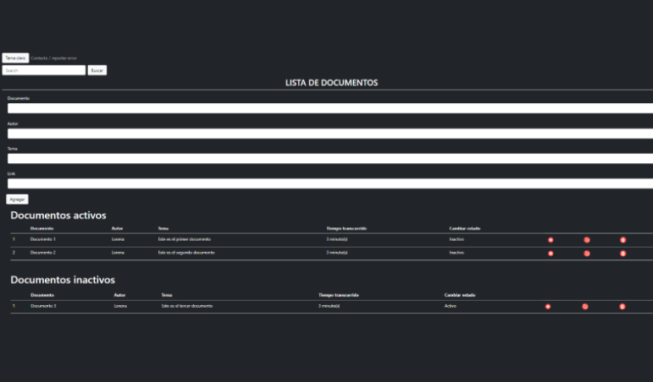Click the first red icon in Documento 3 row
653x382 pixels.
pos(548,307)
